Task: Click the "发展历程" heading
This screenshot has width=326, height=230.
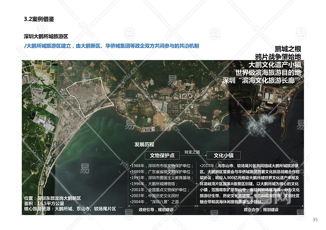Action: tap(144, 145)
